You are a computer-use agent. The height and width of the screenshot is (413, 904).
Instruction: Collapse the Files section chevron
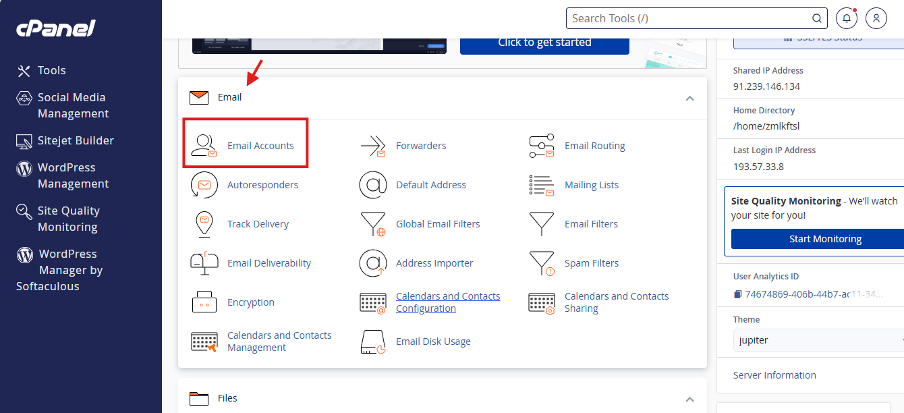(x=689, y=399)
